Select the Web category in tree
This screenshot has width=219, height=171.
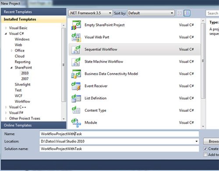click(x=18, y=45)
